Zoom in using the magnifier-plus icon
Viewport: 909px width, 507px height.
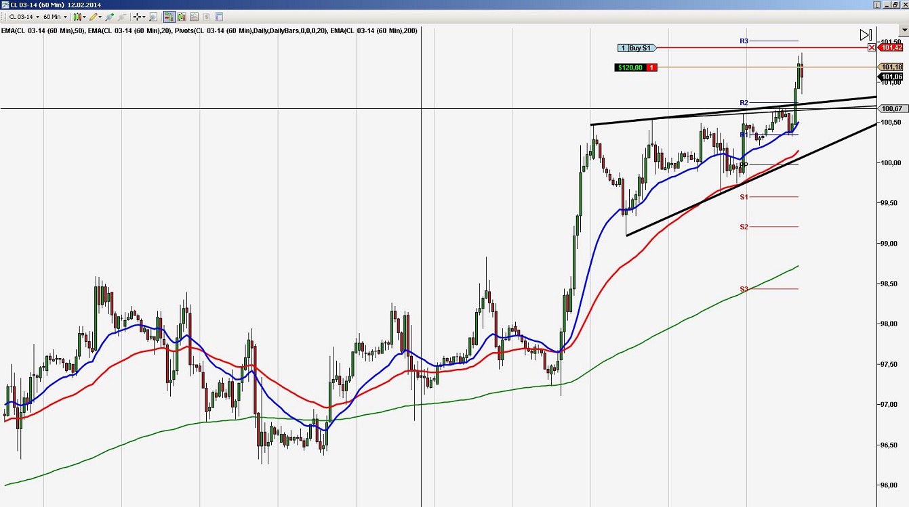pos(108,16)
